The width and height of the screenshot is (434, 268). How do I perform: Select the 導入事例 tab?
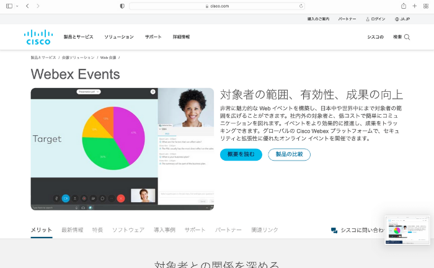pyautogui.click(x=164, y=230)
